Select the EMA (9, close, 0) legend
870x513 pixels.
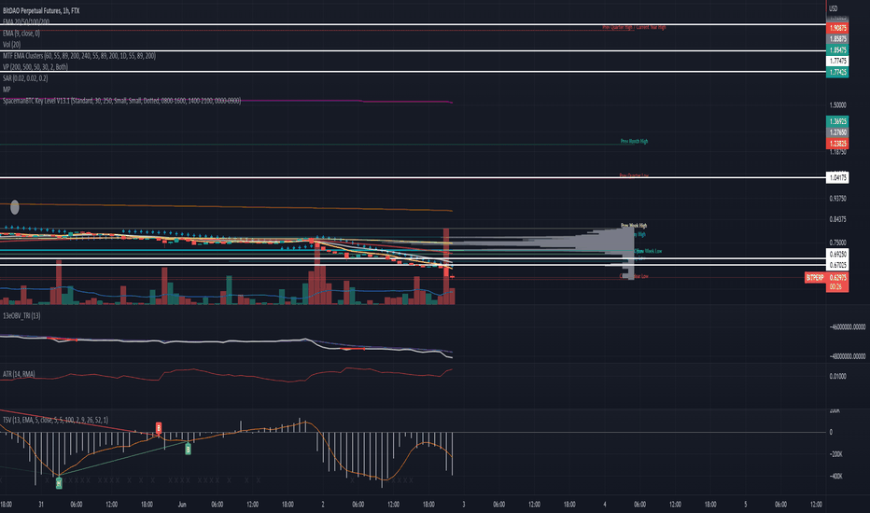(x=21, y=34)
